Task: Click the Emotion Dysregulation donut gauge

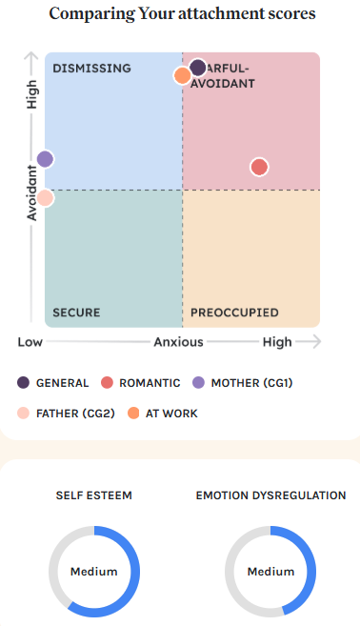Action: (270, 572)
